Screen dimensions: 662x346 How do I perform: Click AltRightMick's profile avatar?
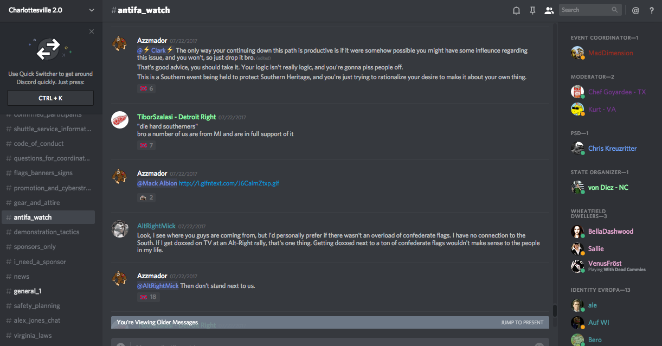coord(120,229)
